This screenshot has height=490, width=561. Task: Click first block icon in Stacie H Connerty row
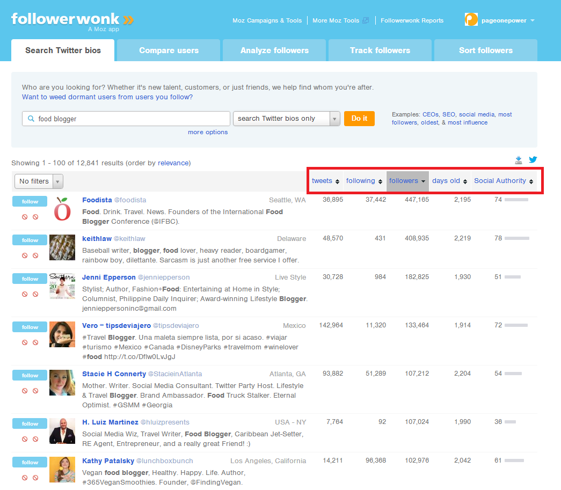[x=25, y=391]
